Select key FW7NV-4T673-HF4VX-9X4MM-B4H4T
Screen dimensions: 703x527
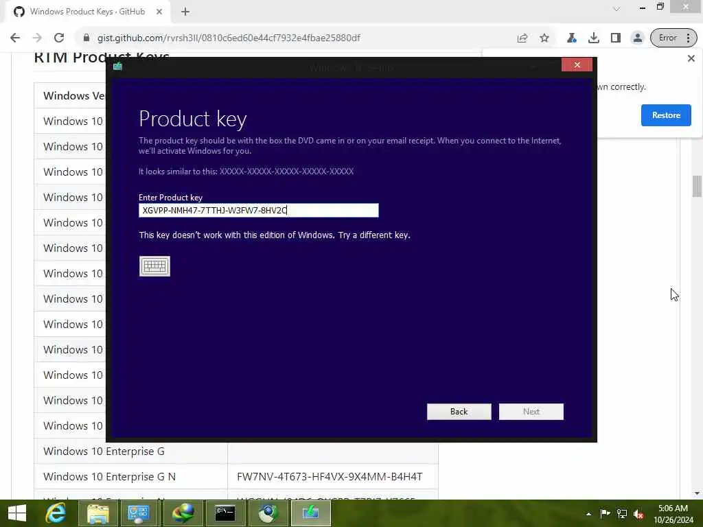click(330, 476)
